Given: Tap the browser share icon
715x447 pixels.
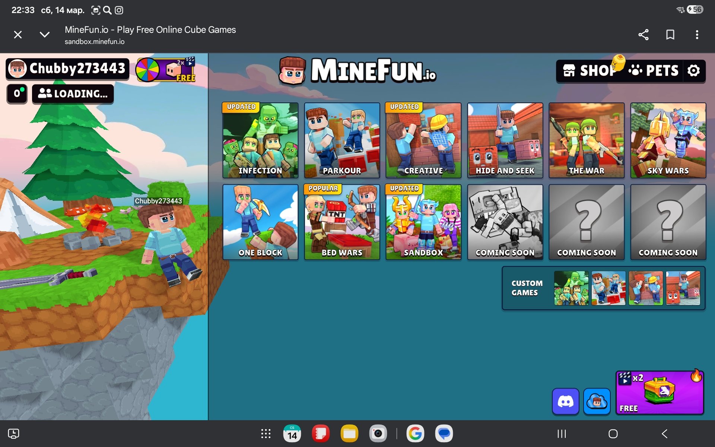Looking at the screenshot, I should coord(643,35).
